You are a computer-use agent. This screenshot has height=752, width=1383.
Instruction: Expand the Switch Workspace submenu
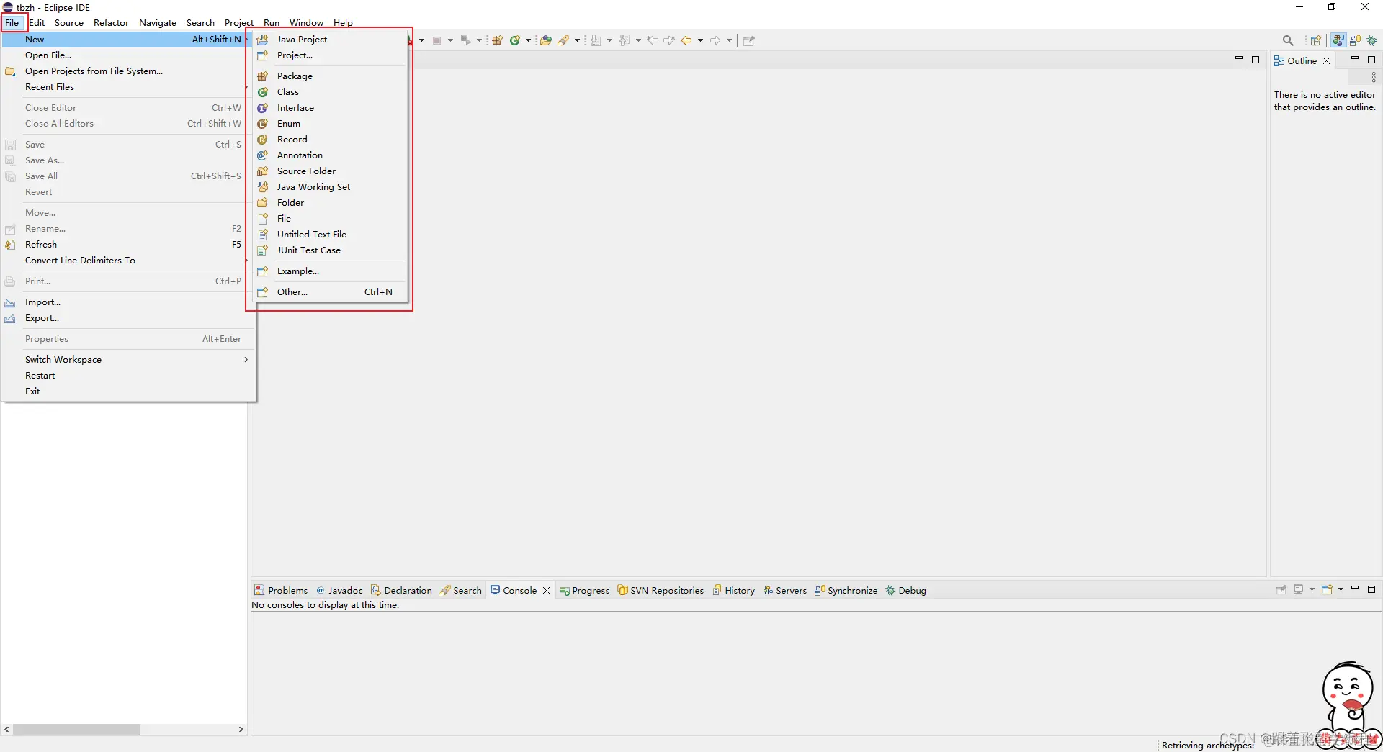coord(129,360)
